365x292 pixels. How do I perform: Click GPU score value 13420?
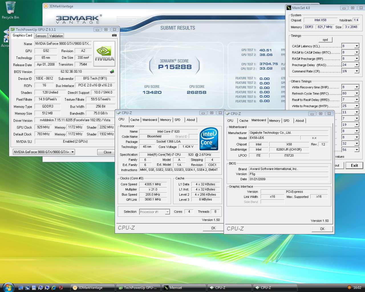pos(152,92)
